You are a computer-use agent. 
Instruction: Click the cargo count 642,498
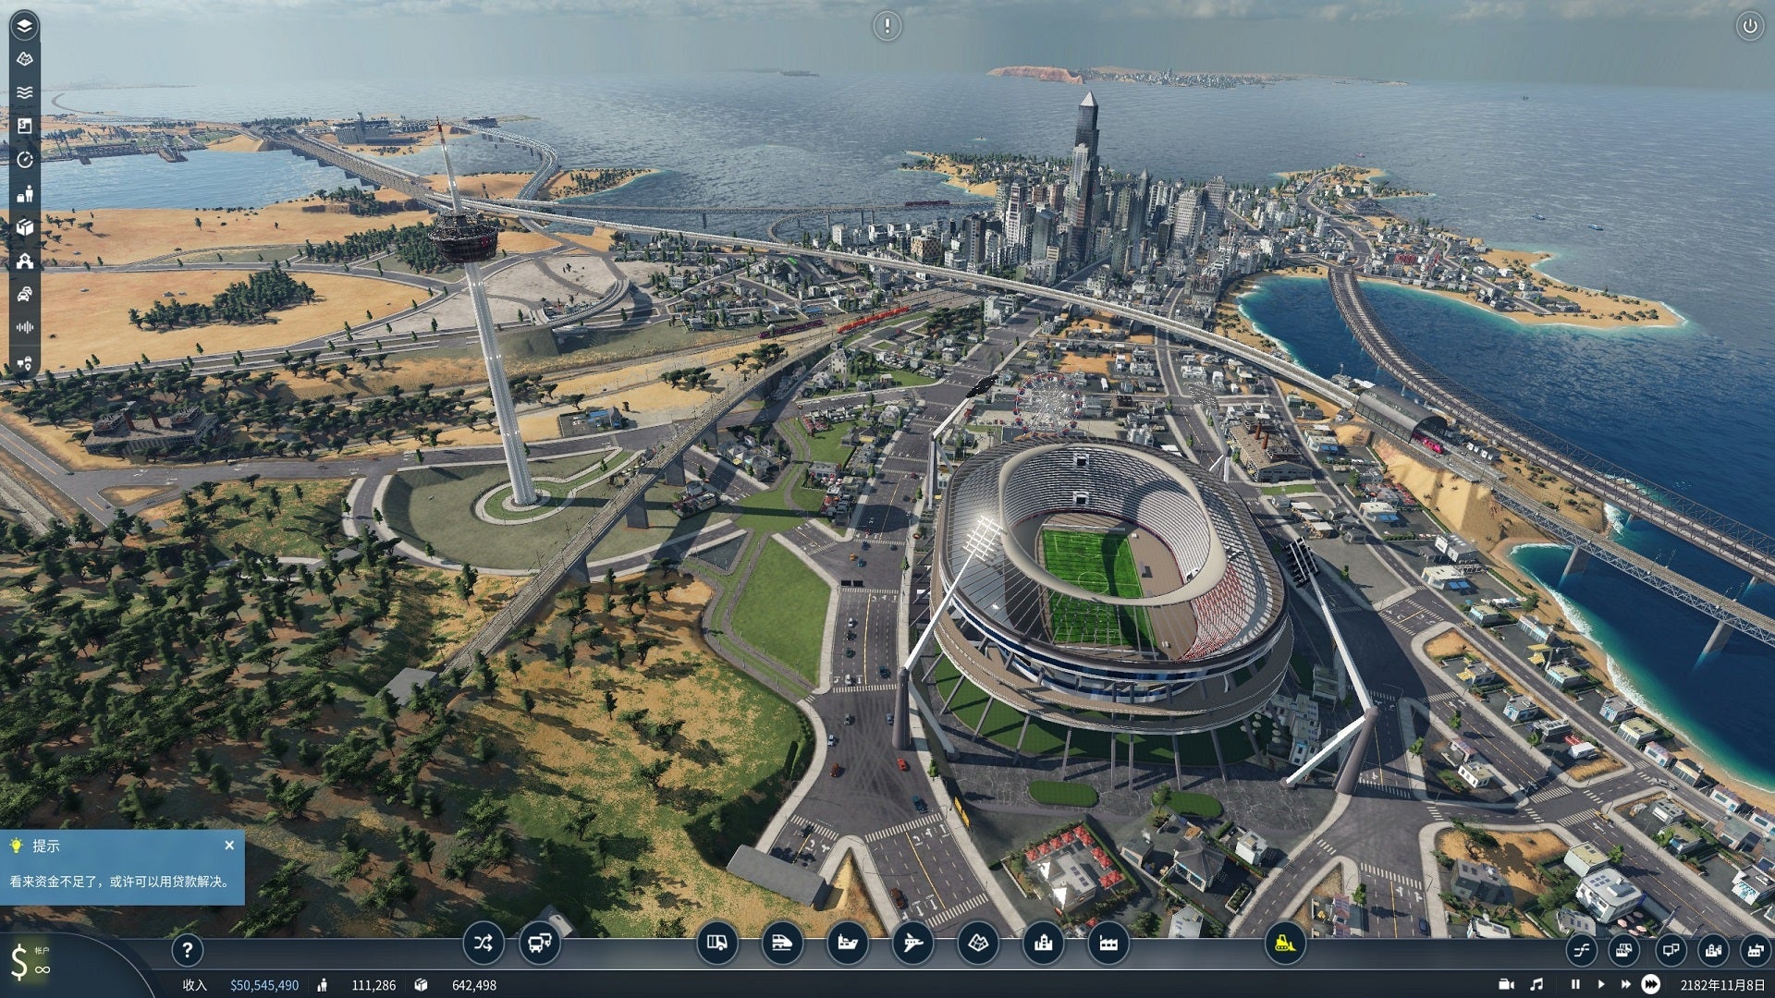click(x=474, y=985)
